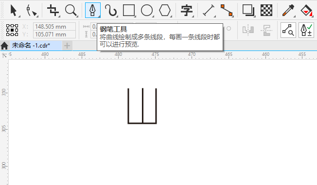Select the Artistic media curve tool

click(110, 10)
